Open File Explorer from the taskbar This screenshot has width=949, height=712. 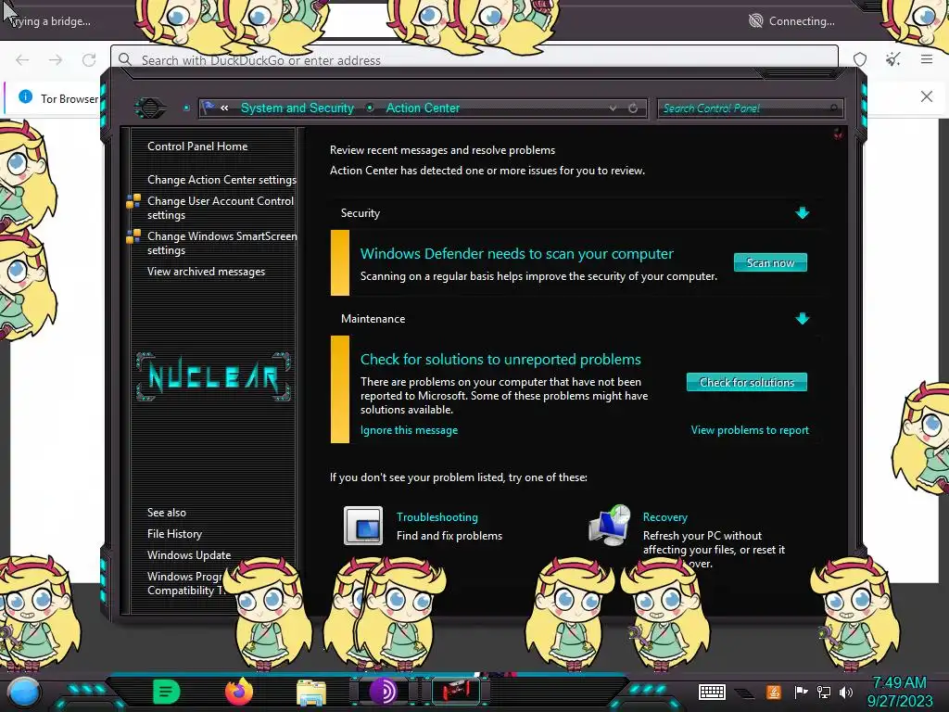(x=311, y=693)
